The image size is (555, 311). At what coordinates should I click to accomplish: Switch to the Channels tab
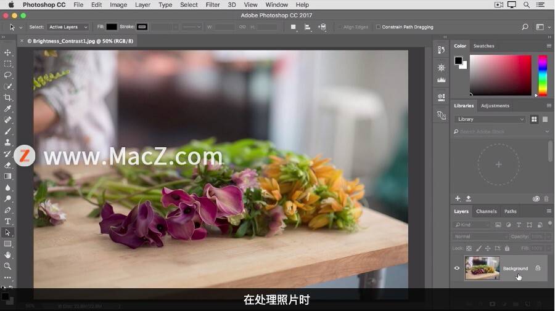click(487, 211)
